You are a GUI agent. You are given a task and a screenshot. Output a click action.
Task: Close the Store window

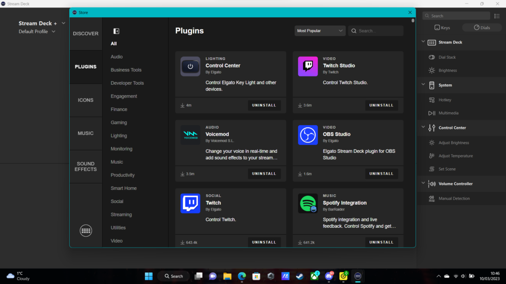pyautogui.click(x=410, y=12)
